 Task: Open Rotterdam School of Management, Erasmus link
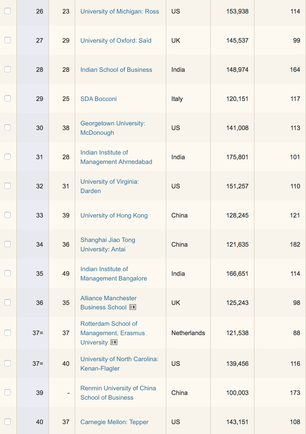click(113, 333)
